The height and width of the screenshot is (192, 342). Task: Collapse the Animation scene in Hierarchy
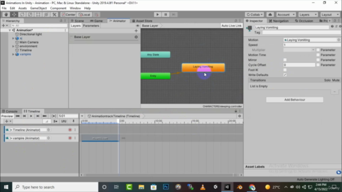[10, 30]
